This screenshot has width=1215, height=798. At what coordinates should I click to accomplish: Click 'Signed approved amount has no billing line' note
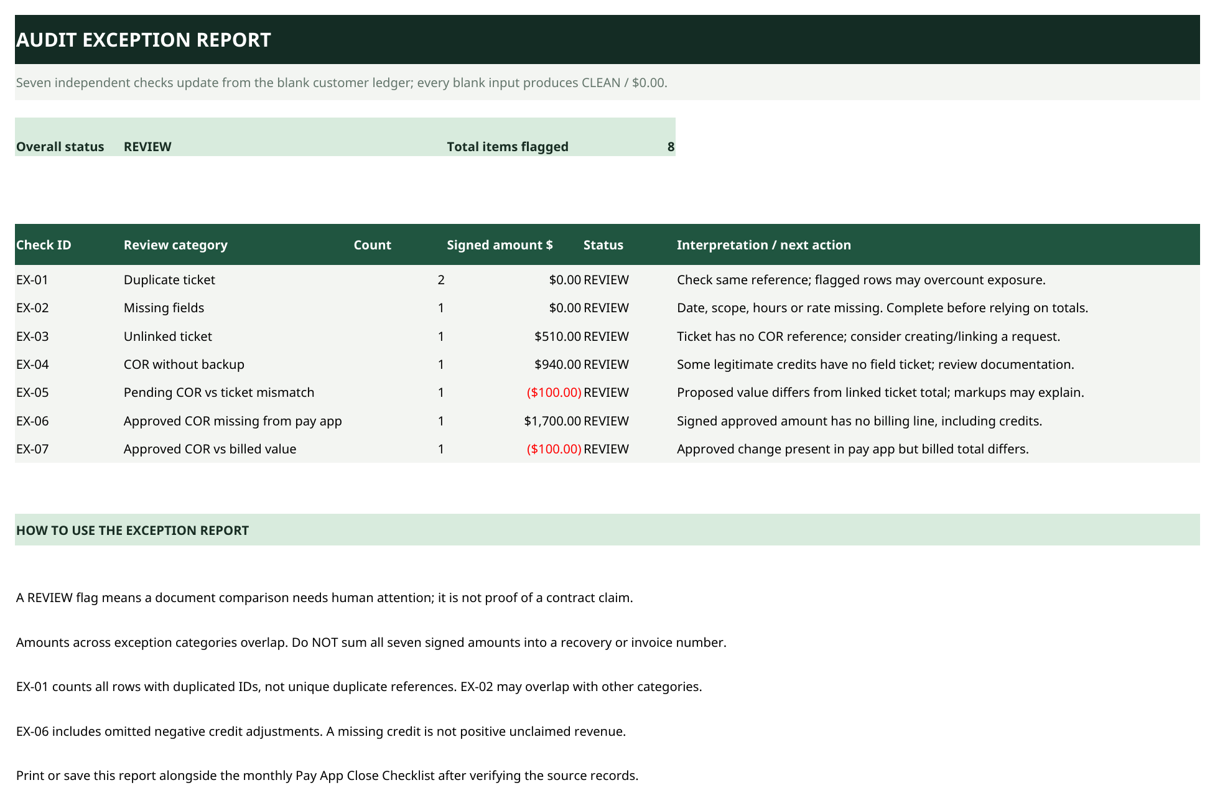[x=859, y=421]
